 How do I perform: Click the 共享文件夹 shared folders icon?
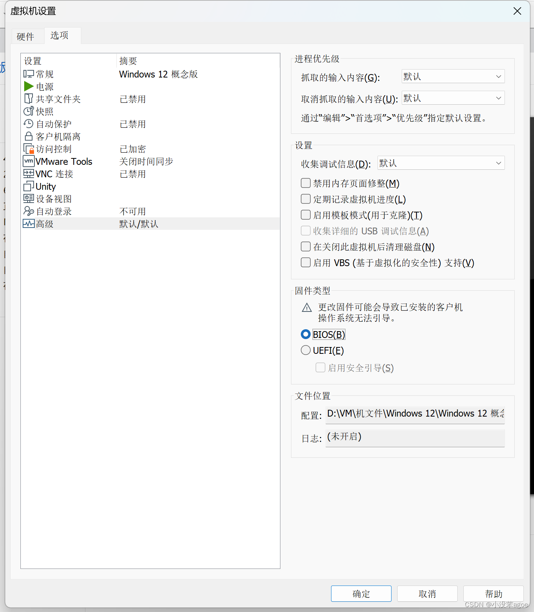click(x=29, y=99)
